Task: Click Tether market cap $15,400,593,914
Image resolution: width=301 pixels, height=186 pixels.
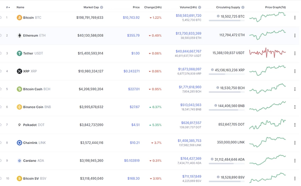Action: 90,53
